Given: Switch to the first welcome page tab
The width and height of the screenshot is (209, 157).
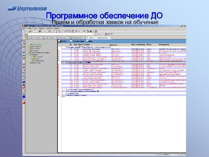Looking at the screenshot, I should tap(34, 38).
